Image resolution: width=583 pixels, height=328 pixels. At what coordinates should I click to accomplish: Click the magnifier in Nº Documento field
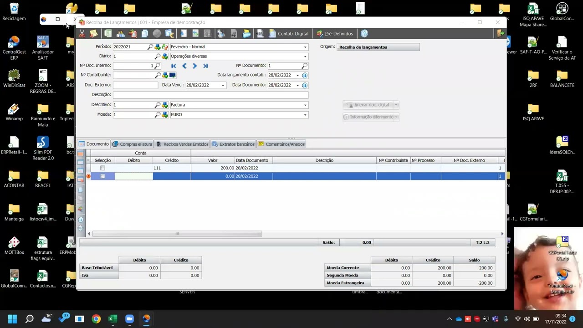[304, 66]
